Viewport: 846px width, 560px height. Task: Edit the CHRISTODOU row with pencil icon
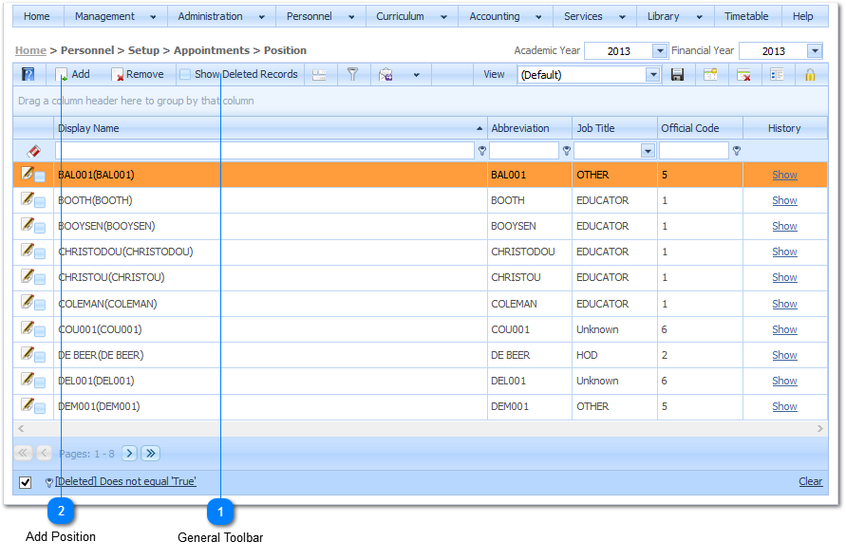(x=27, y=250)
